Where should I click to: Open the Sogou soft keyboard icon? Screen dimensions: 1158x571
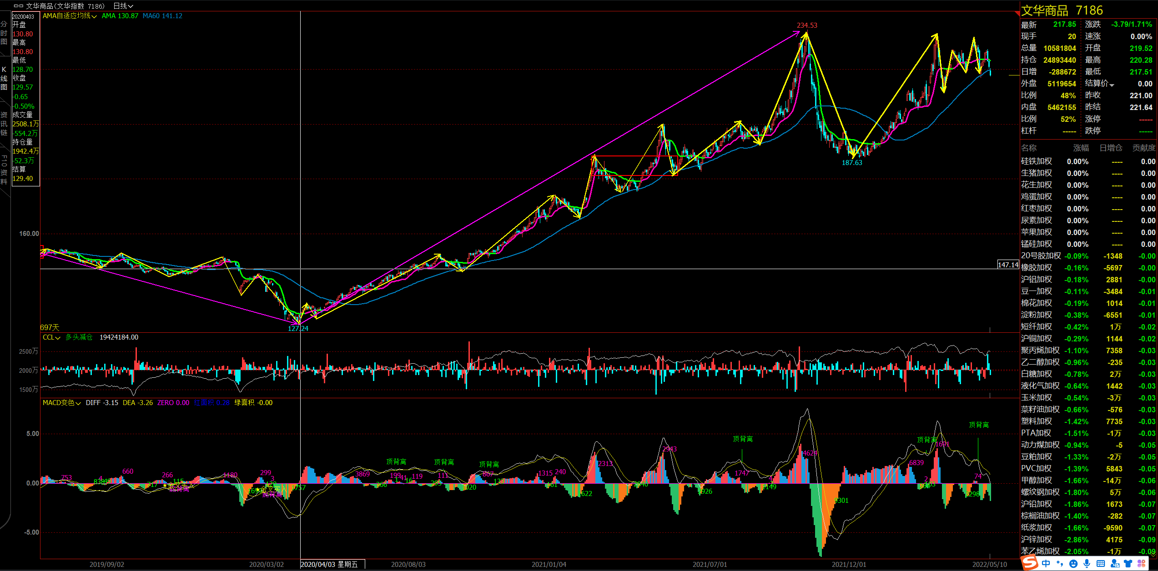click(x=1101, y=564)
